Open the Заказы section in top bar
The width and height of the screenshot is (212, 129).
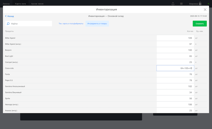click(x=6, y=4)
